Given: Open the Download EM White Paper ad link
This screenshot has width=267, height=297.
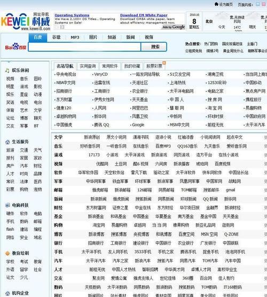Looking at the screenshot, I should tap(144, 15).
